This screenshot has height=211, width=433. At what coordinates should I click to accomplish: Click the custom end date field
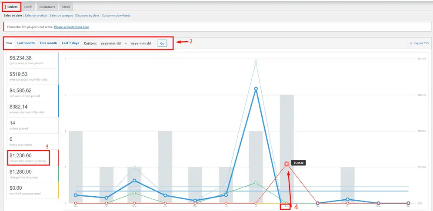141,43
